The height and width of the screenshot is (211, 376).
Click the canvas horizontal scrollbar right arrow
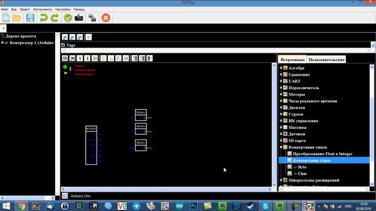pyautogui.click(x=269, y=189)
